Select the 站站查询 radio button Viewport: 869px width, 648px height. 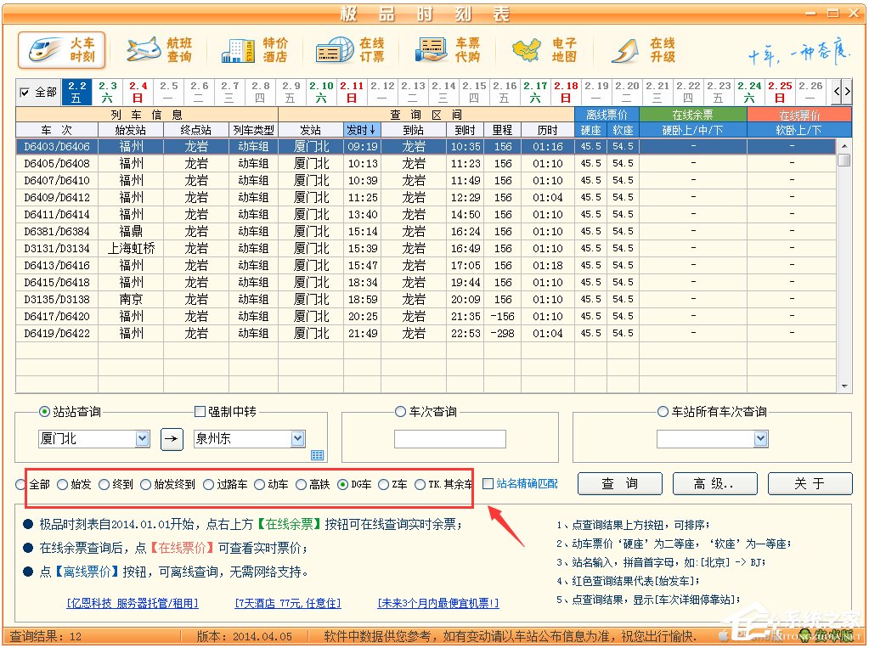(x=44, y=411)
